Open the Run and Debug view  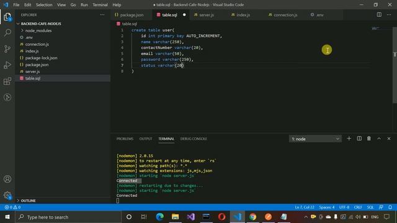(x=7, y=65)
